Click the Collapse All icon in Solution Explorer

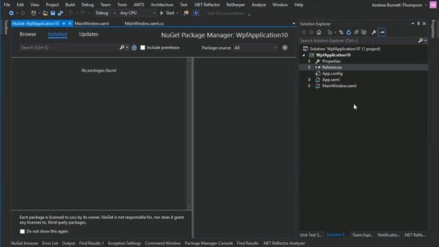point(356,32)
